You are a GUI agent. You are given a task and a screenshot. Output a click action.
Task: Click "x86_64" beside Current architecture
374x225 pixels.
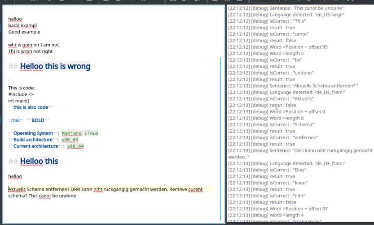pyautogui.click(x=75, y=146)
